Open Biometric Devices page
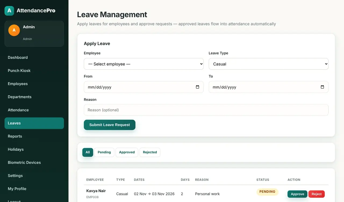 click(34, 162)
